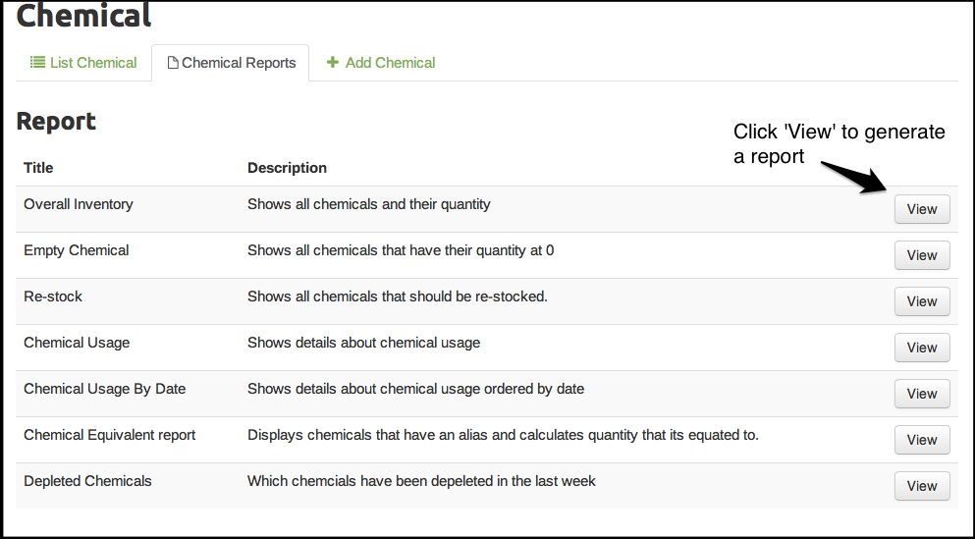Open the Chemical Usage report via View
This screenshot has width=975, height=539.
pos(922,348)
